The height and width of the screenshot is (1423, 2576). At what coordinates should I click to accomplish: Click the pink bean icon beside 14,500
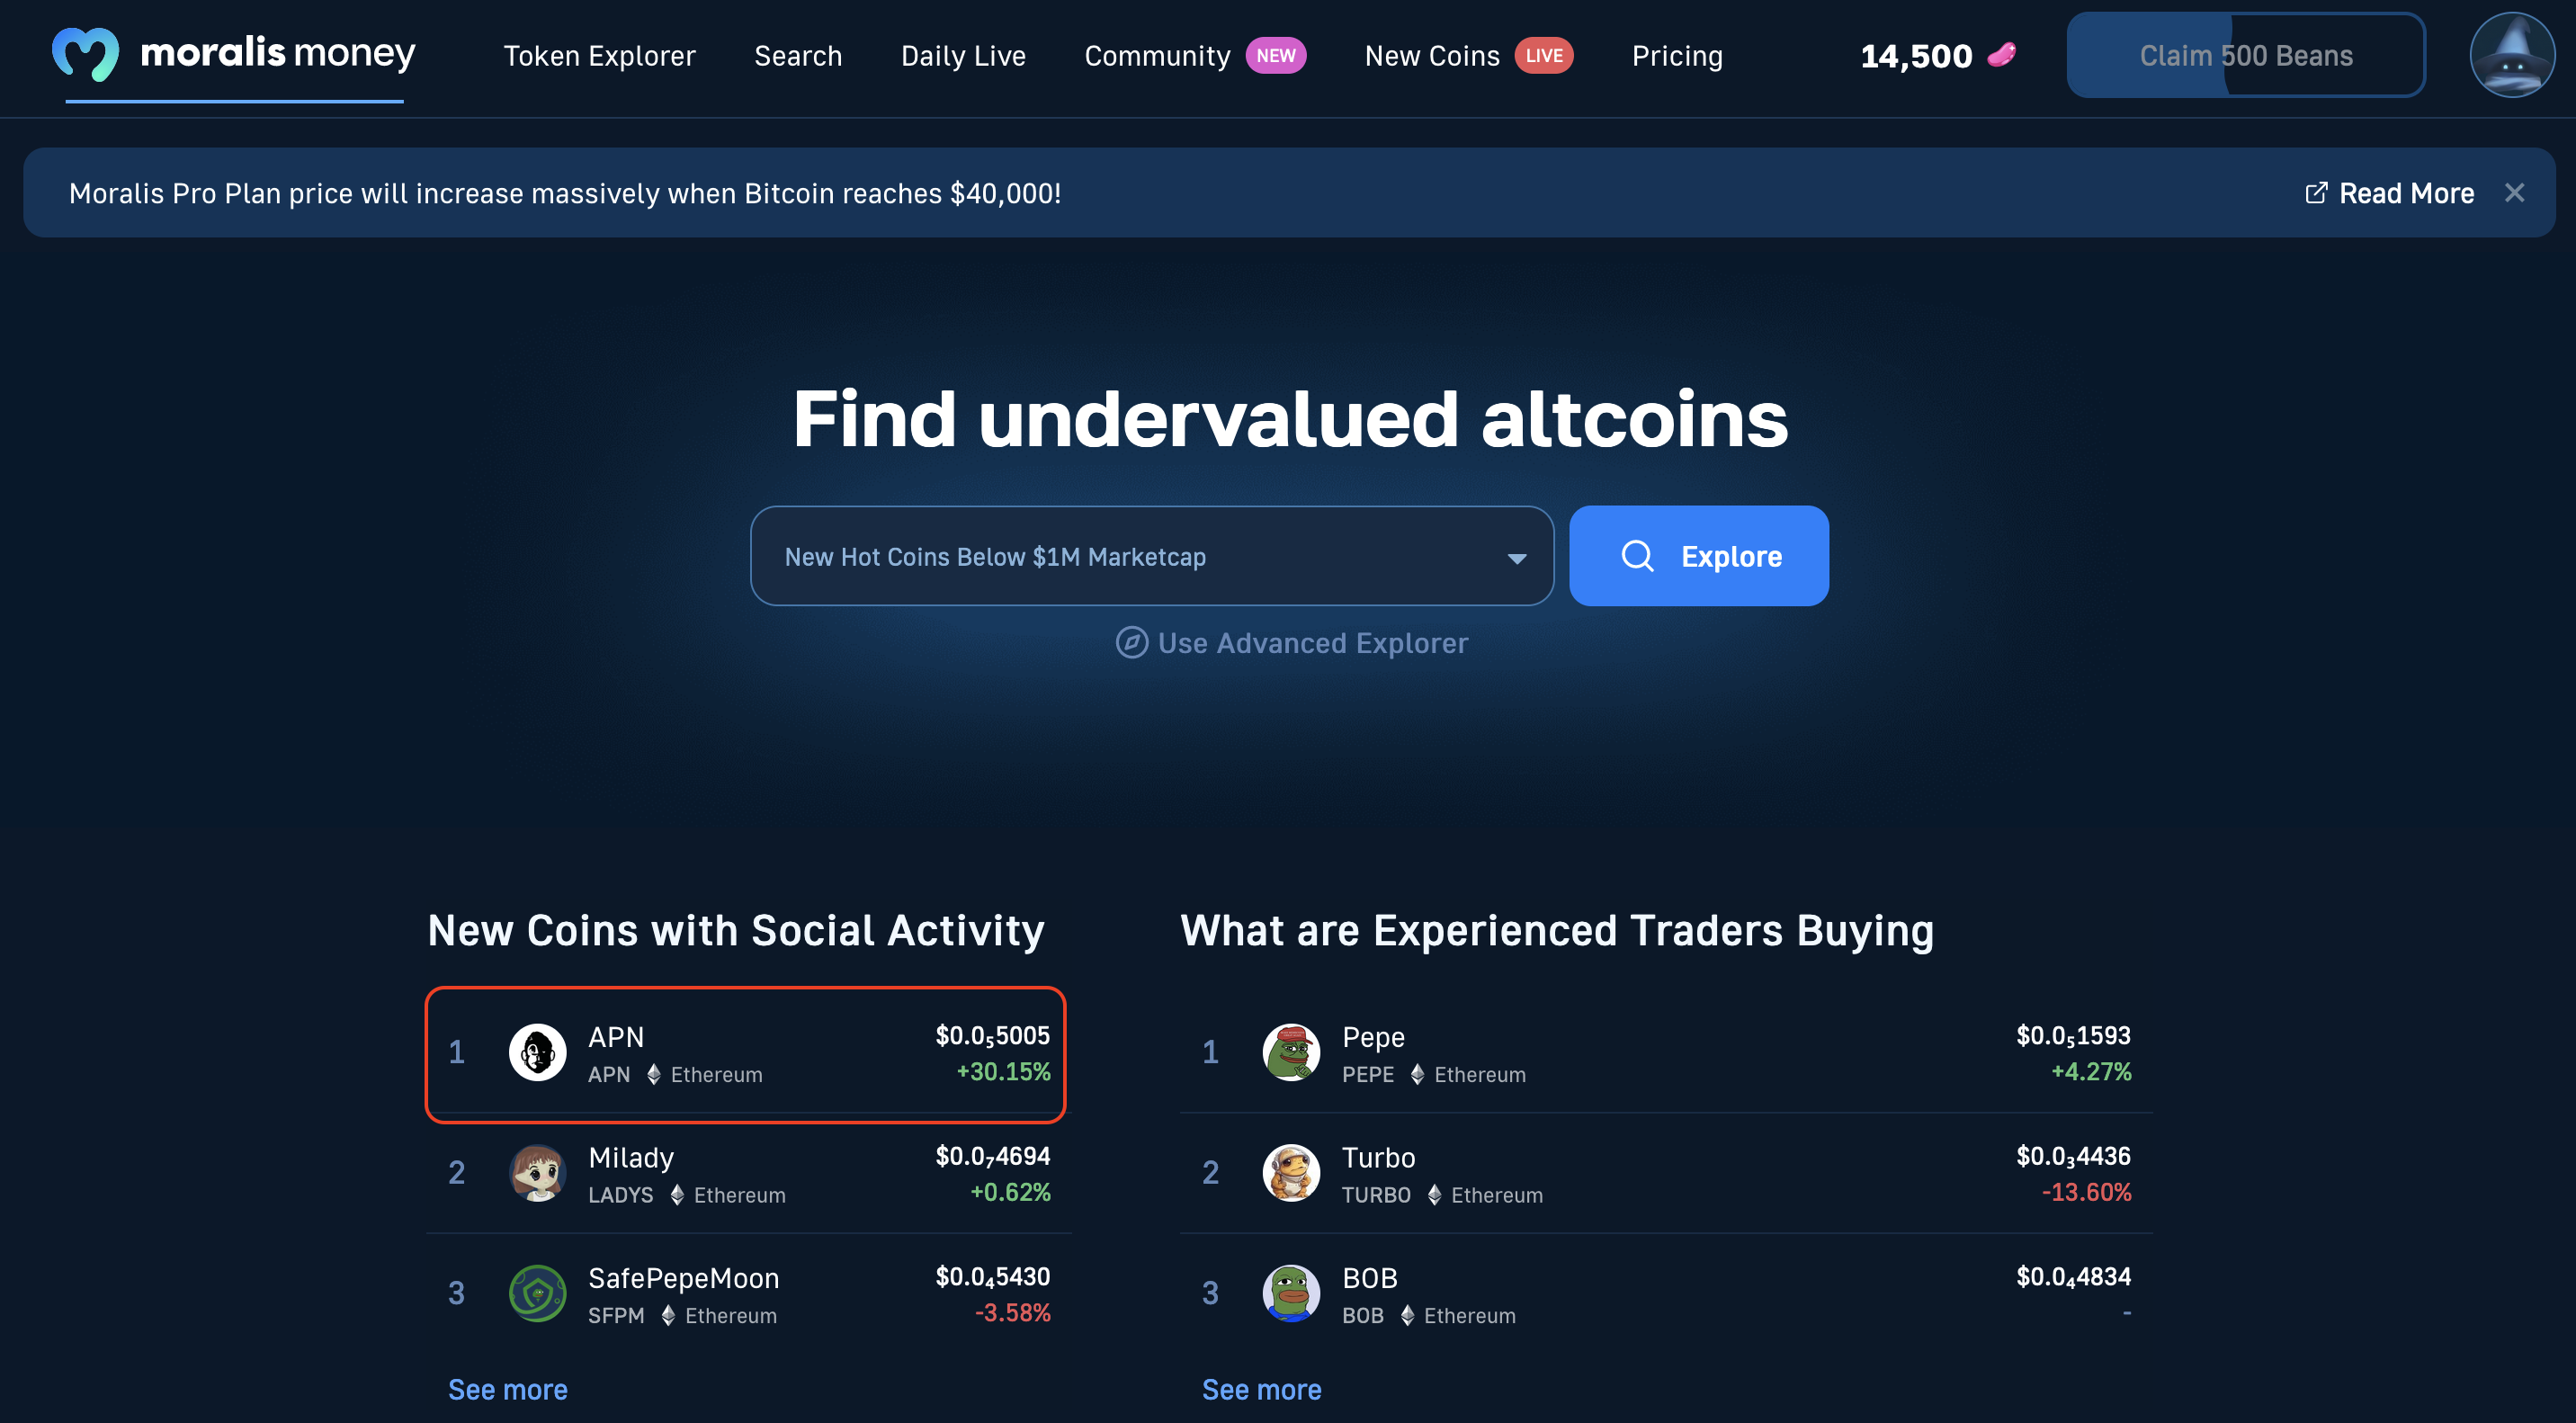[x=2001, y=54]
